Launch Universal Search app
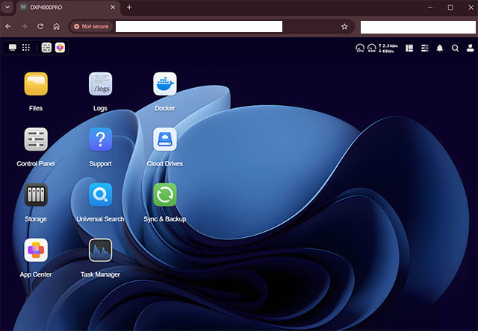Viewport: 478px width, 331px height. [100, 195]
